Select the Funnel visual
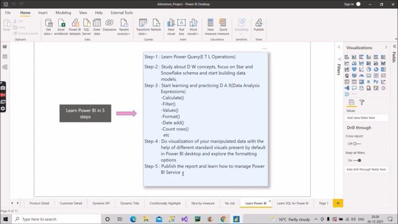 coord(354,69)
